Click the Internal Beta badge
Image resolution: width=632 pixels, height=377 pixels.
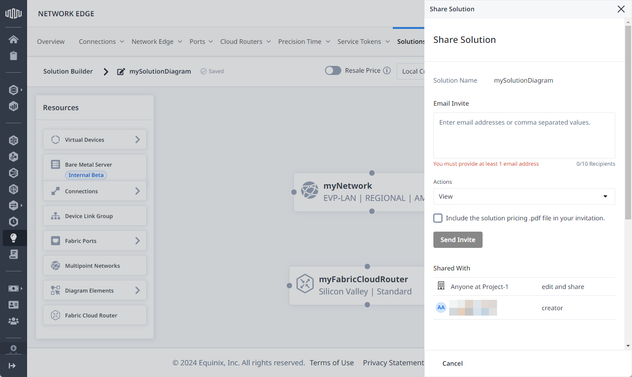[86, 175]
